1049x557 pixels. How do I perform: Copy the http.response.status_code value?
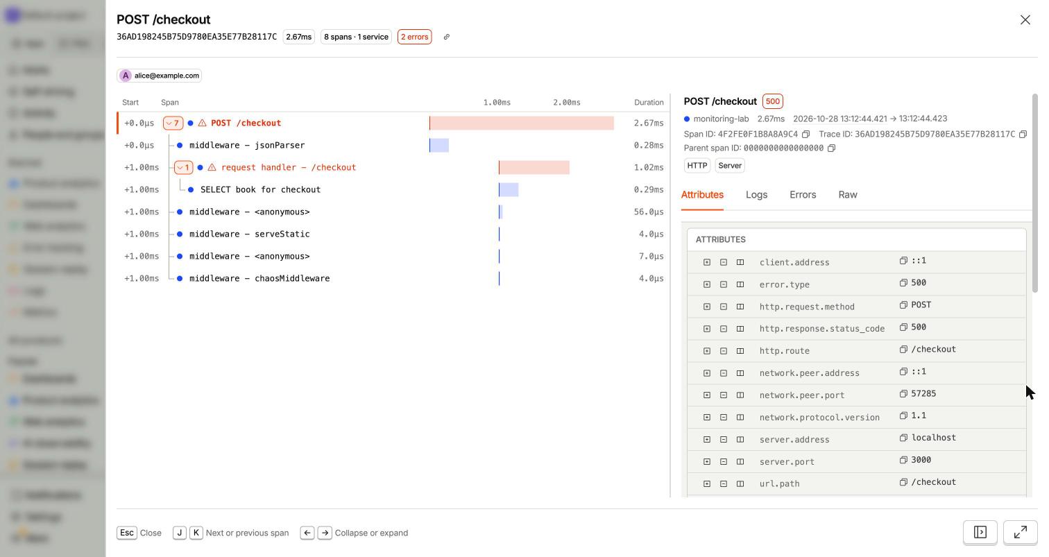tap(903, 327)
